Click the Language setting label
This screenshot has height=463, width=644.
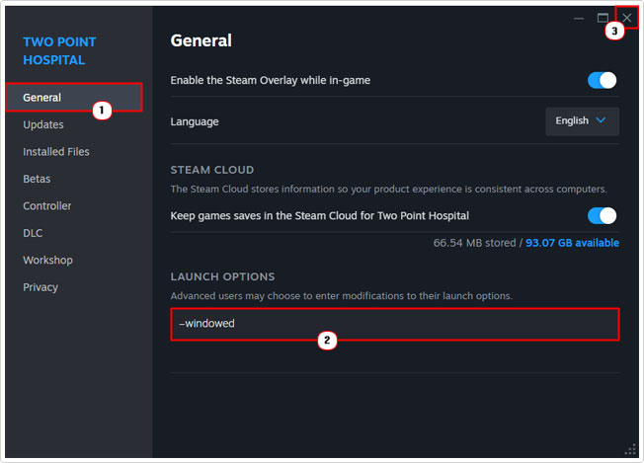click(x=195, y=121)
